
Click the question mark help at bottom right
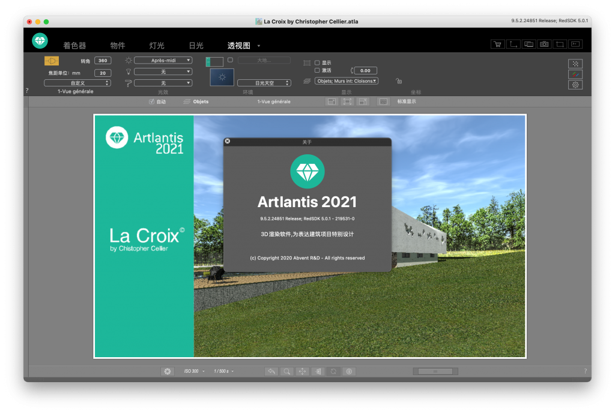[585, 371]
